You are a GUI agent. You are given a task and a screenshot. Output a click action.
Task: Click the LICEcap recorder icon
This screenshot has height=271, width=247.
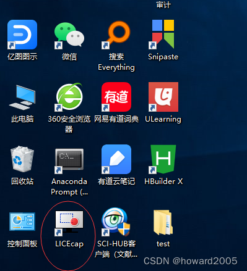69,223
